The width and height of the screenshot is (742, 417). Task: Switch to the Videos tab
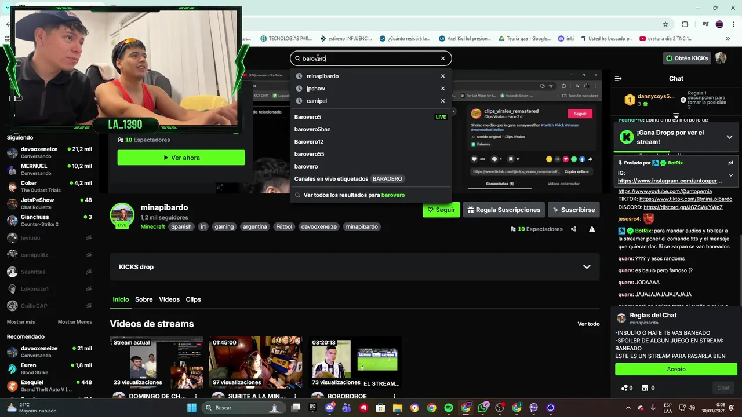click(169, 299)
